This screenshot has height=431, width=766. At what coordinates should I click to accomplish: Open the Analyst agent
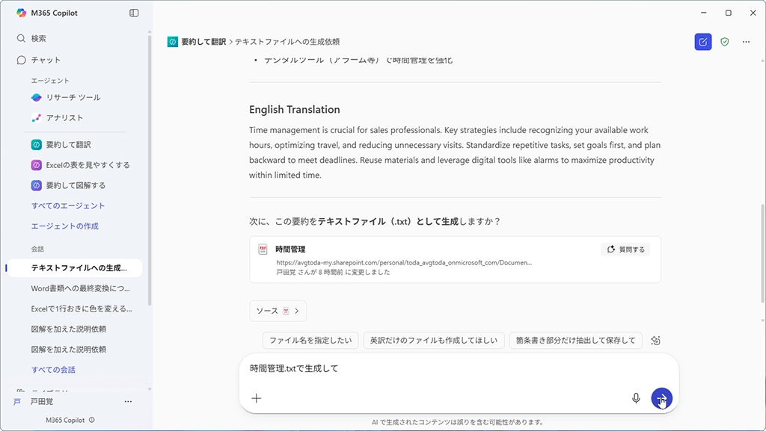pos(64,117)
